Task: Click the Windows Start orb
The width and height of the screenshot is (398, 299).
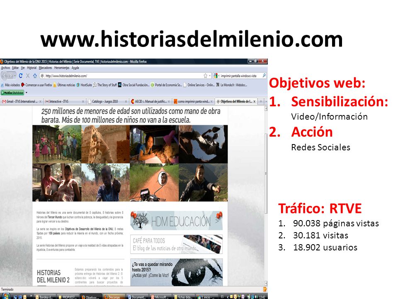Action: (x=5, y=297)
